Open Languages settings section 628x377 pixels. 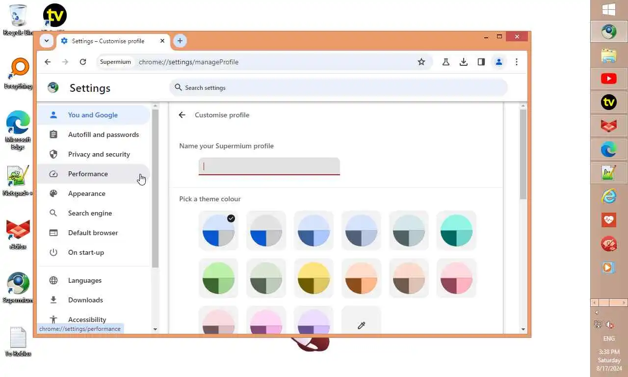coord(93,280)
